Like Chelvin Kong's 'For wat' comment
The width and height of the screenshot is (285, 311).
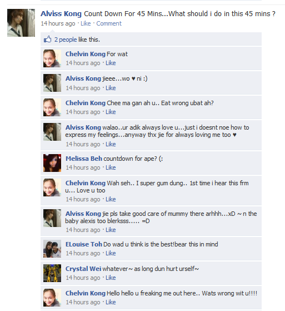pos(111,63)
